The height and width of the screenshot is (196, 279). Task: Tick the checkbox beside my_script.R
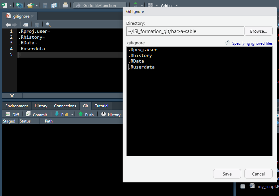tap(243, 186)
